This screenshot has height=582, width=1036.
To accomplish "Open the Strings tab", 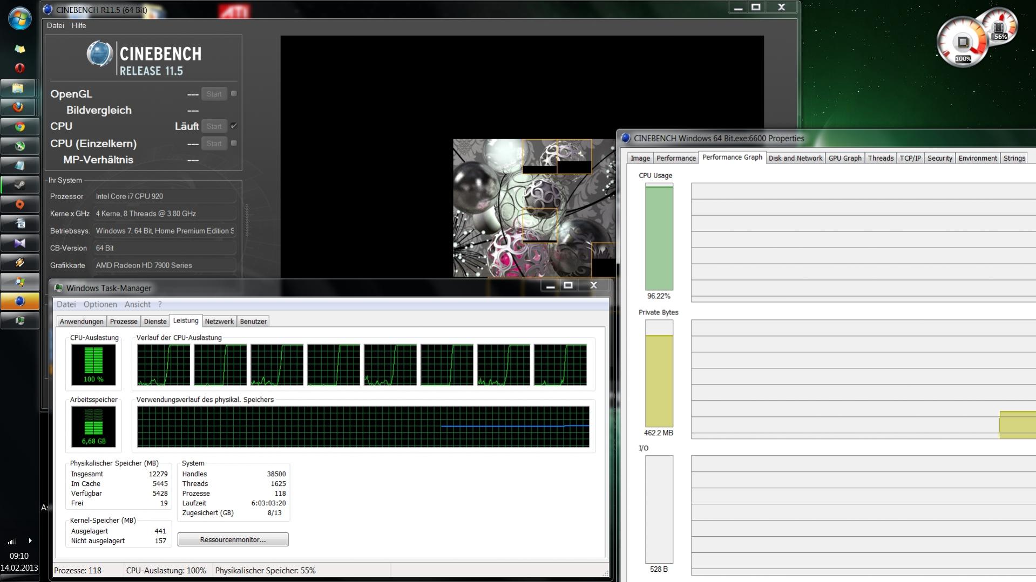I will point(1014,158).
